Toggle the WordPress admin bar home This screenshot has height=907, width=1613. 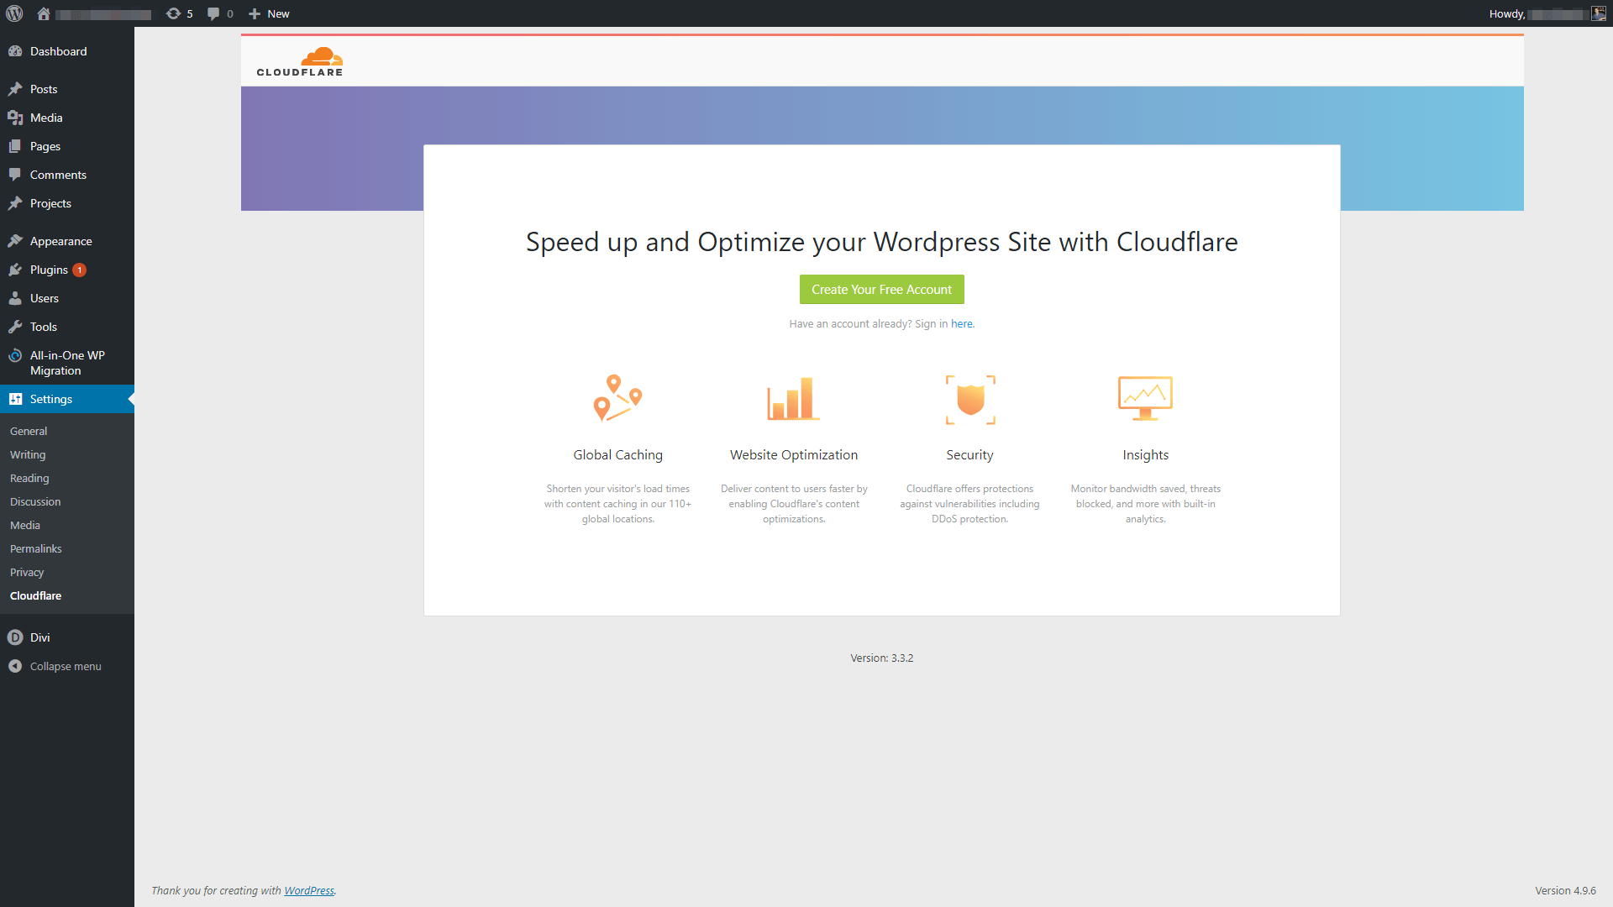click(42, 13)
